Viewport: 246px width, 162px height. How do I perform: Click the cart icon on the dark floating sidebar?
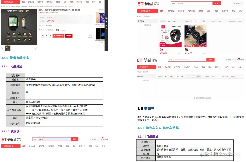pyautogui.click(x=106, y=22)
